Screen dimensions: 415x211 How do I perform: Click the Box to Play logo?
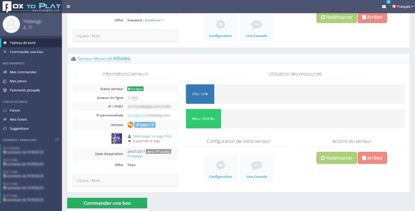coord(31,6)
